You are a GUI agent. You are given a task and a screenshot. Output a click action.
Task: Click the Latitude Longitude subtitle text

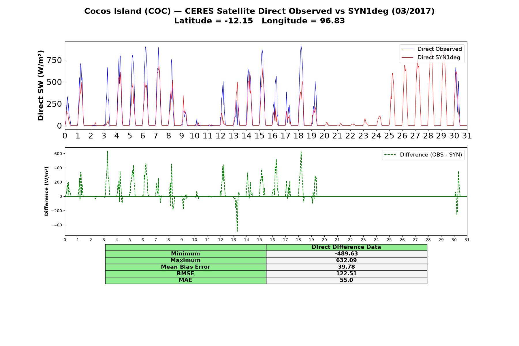click(x=259, y=21)
